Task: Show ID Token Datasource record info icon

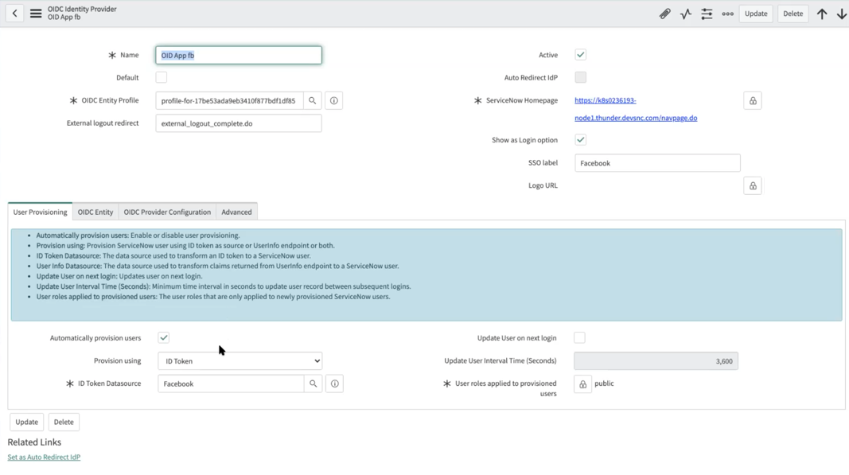Action: click(x=335, y=384)
